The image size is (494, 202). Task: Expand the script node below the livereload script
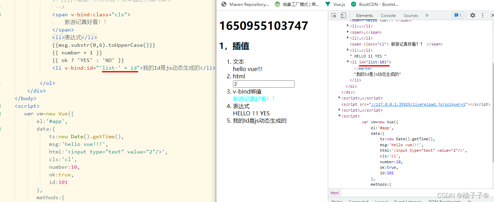[x=340, y=110]
